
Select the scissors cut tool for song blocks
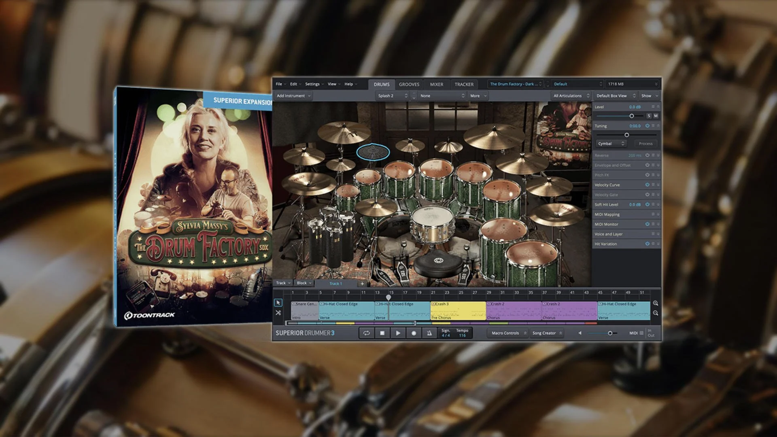278,312
